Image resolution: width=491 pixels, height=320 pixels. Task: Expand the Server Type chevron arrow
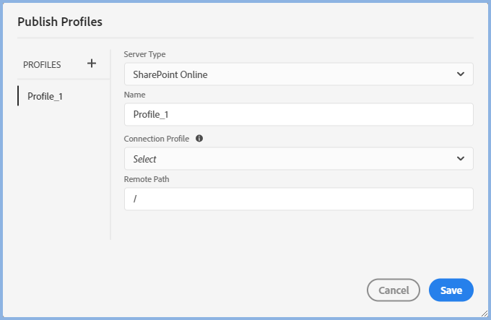[x=461, y=74]
